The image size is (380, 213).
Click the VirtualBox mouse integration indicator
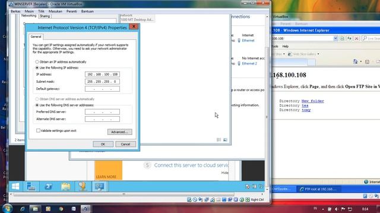pos(242,200)
